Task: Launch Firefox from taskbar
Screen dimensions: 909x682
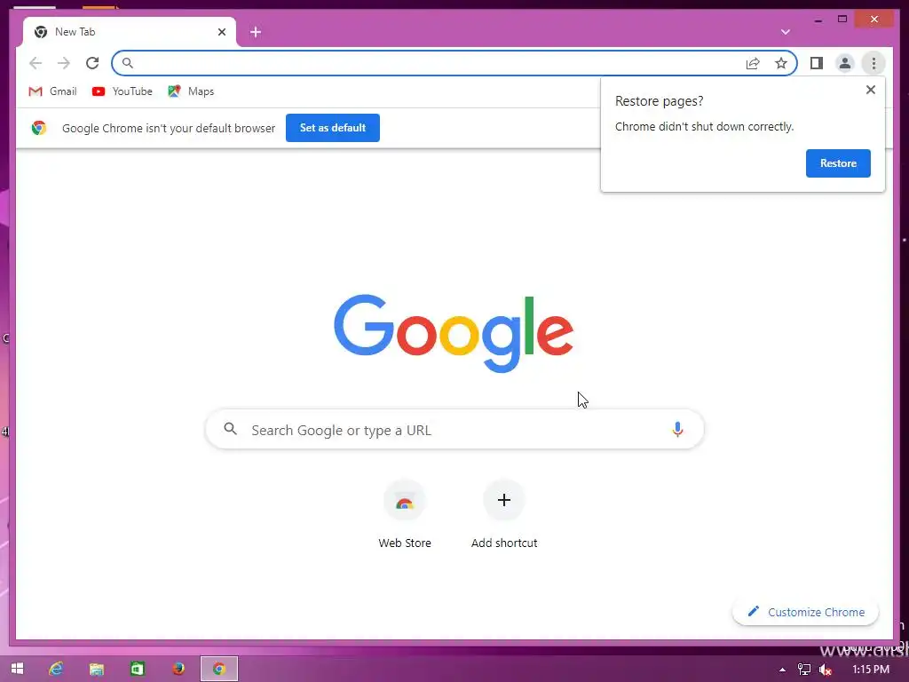Action: 178,669
